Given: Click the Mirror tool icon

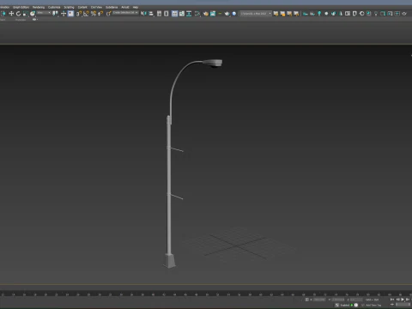Looking at the screenshot, I should coord(143,14).
